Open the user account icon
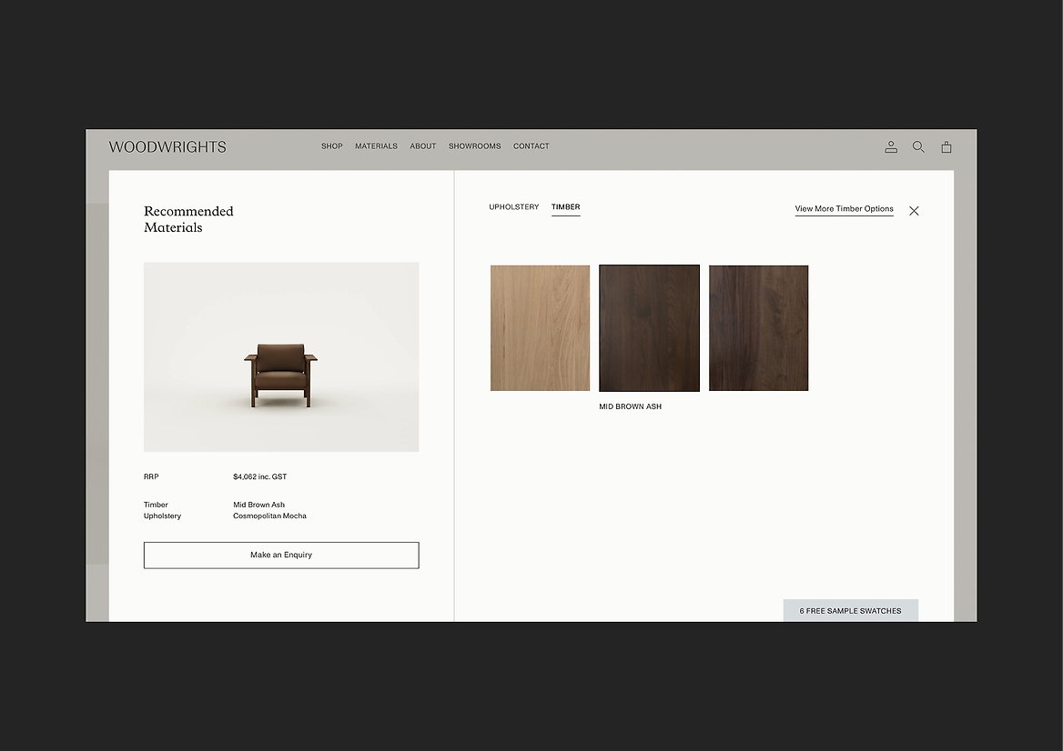Viewport: 1063px width, 751px height. click(x=891, y=146)
